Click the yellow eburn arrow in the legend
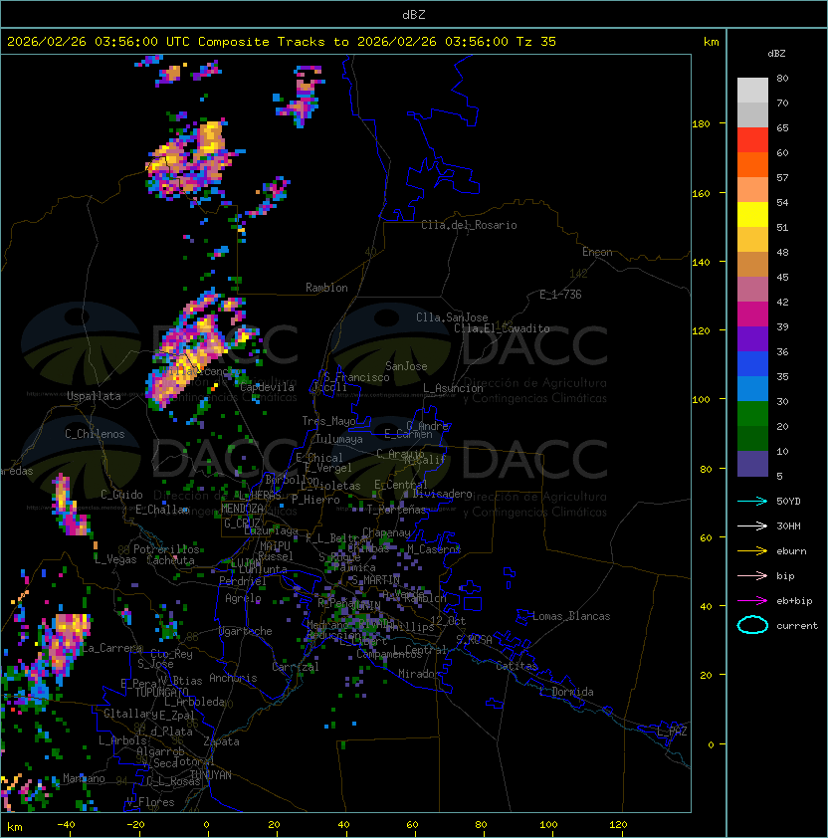Image resolution: width=828 pixels, height=838 pixels. click(752, 551)
